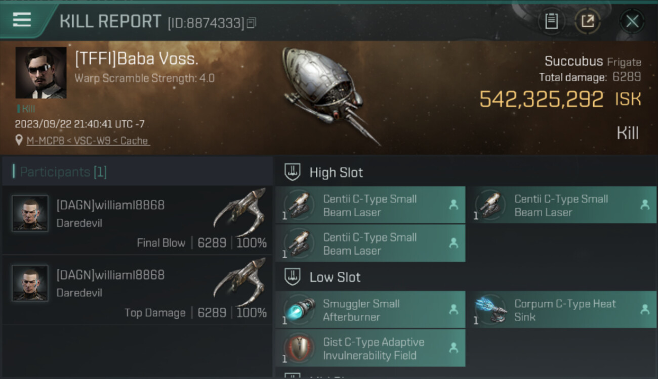Close the kill report window
Viewport: 658px width, 379px height.
coord(632,21)
